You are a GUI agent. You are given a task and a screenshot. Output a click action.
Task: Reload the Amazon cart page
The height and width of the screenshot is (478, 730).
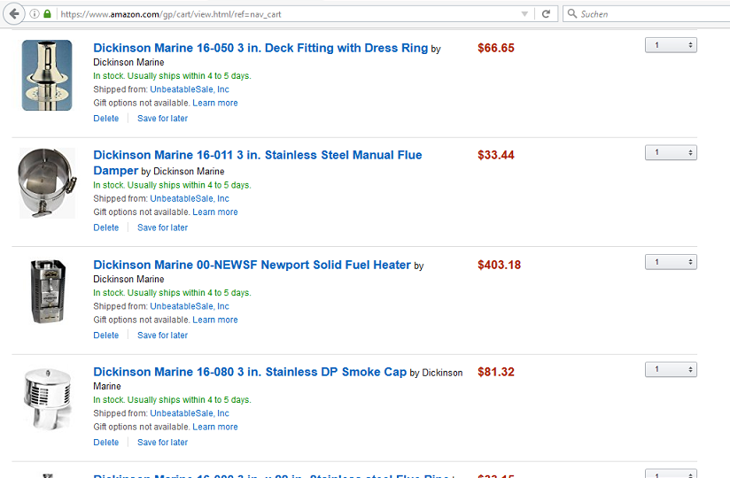546,14
